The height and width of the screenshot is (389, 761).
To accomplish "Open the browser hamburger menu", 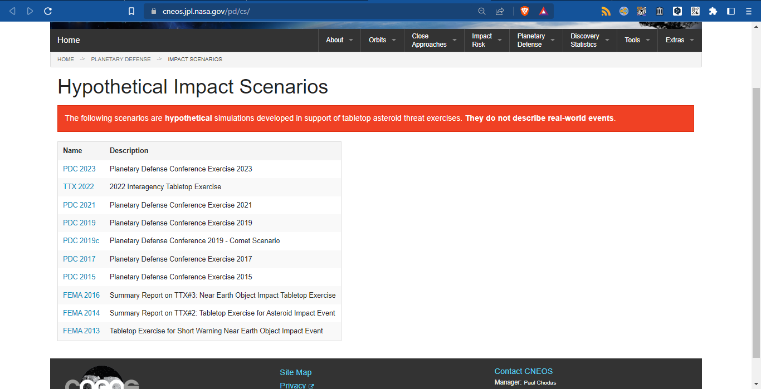I will pyautogui.click(x=749, y=11).
